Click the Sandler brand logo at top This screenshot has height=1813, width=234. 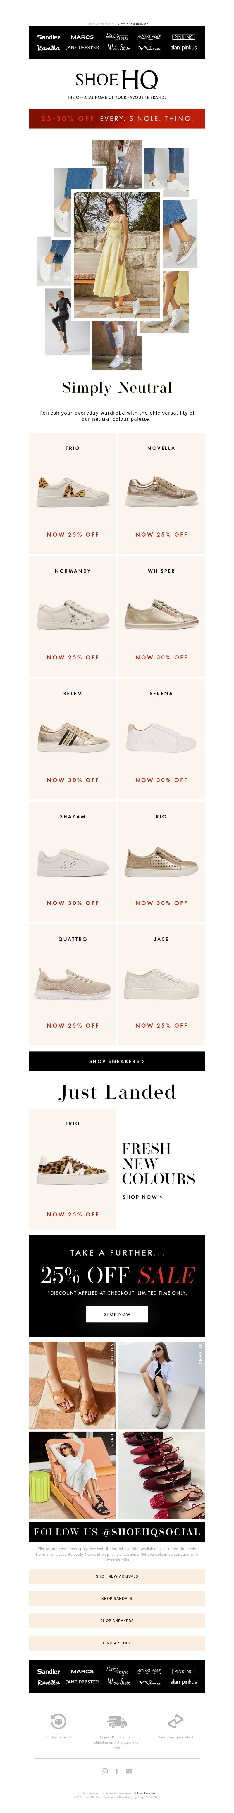(49, 37)
